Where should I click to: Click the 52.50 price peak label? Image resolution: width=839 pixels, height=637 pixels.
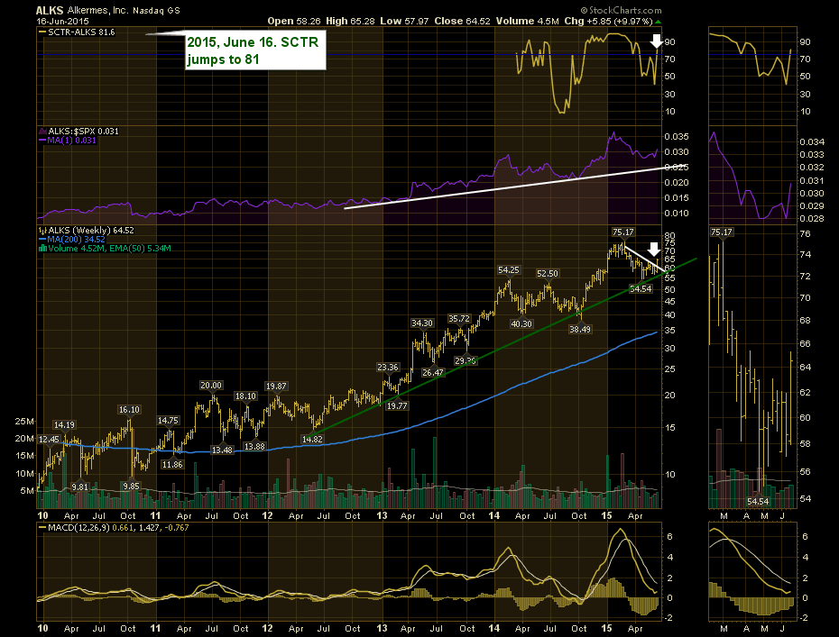pos(548,273)
